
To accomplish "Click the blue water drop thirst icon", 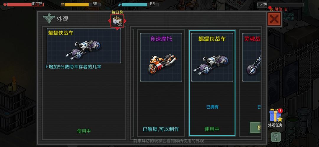I will click(x=120, y=4).
